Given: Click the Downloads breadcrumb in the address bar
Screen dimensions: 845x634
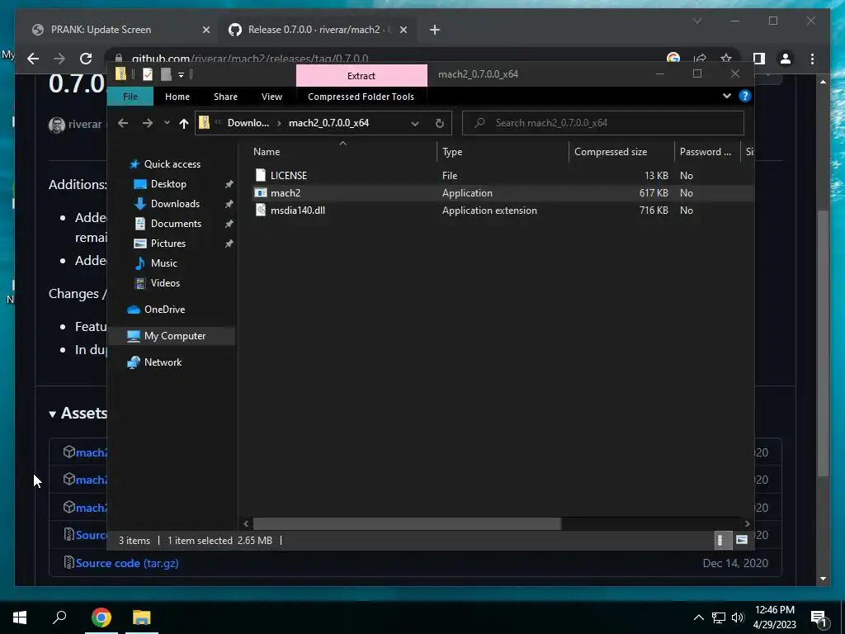Looking at the screenshot, I should [248, 123].
